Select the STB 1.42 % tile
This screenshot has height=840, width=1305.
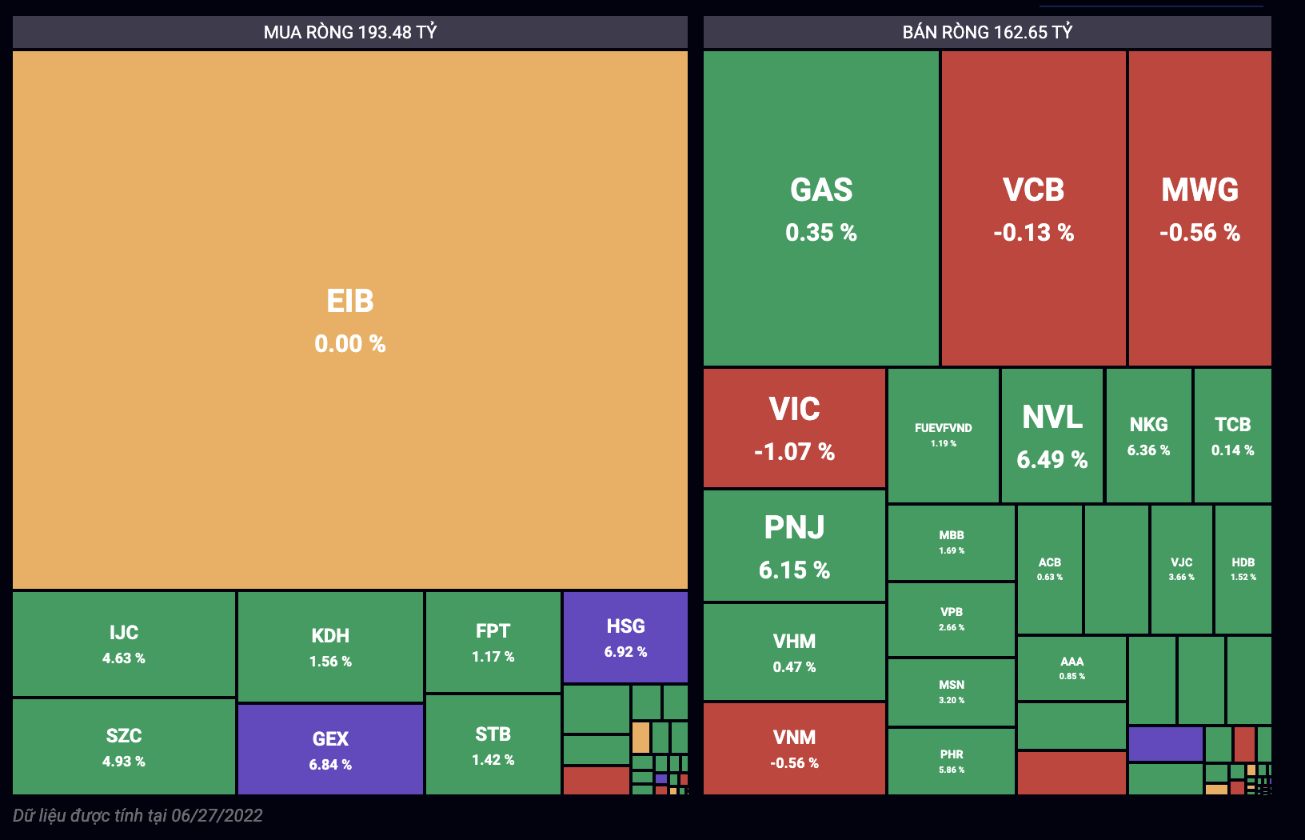(493, 745)
